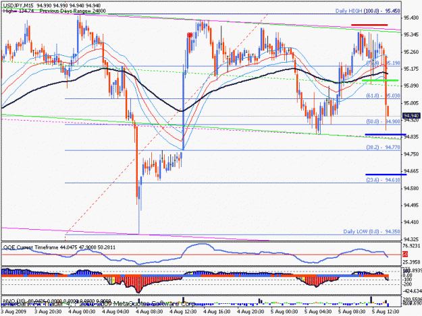The width and height of the screenshot is (422, 316).
Task: Click the 95.005 price scale label
Action: [x=411, y=103]
